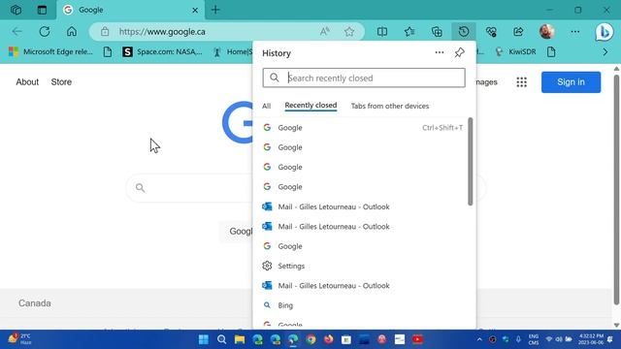Focus the Search recently closed field
Image resolution: width=621 pixels, height=349 pixels.
[364, 78]
